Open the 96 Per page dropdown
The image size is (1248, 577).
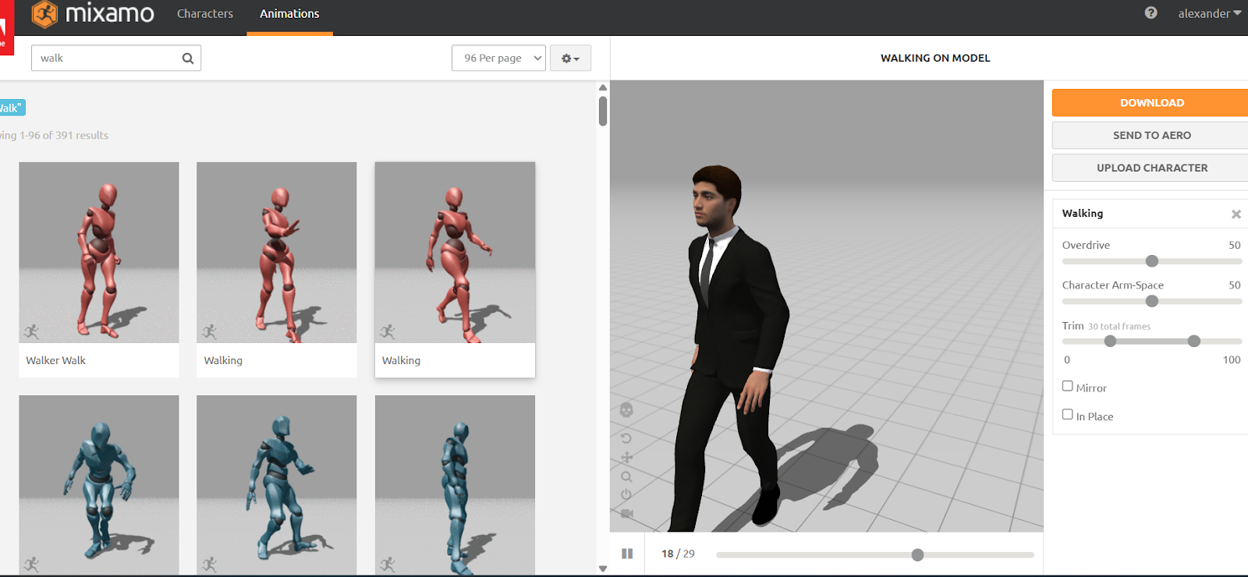tap(498, 58)
